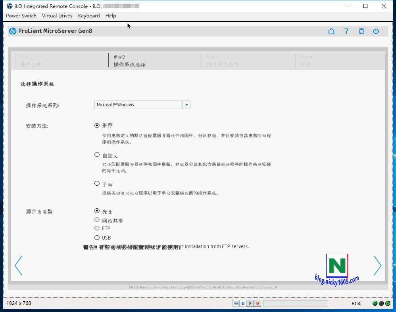Screen dimensions: 396x312
Task: Select USB as source media type
Action: (97, 238)
